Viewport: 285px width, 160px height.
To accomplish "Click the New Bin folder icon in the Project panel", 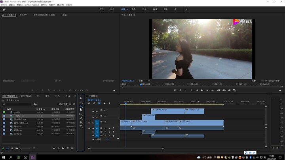I will [63, 149].
